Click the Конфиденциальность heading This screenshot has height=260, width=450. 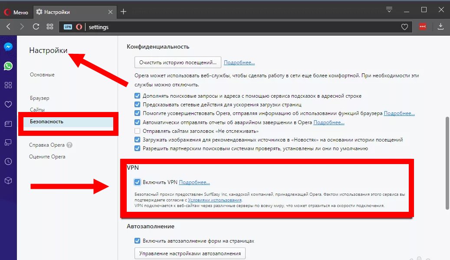coord(158,46)
